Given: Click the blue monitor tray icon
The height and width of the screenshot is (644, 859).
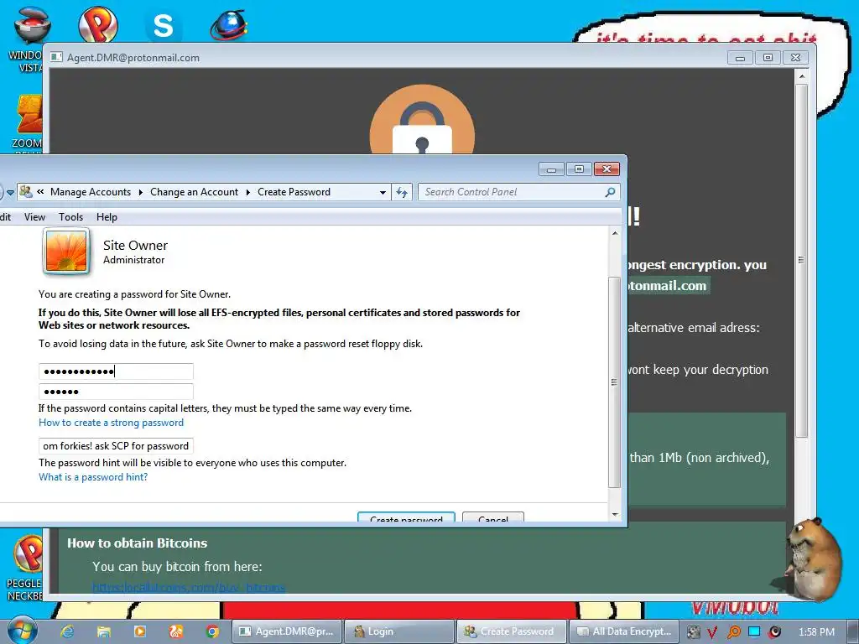Looking at the screenshot, I should (754, 631).
